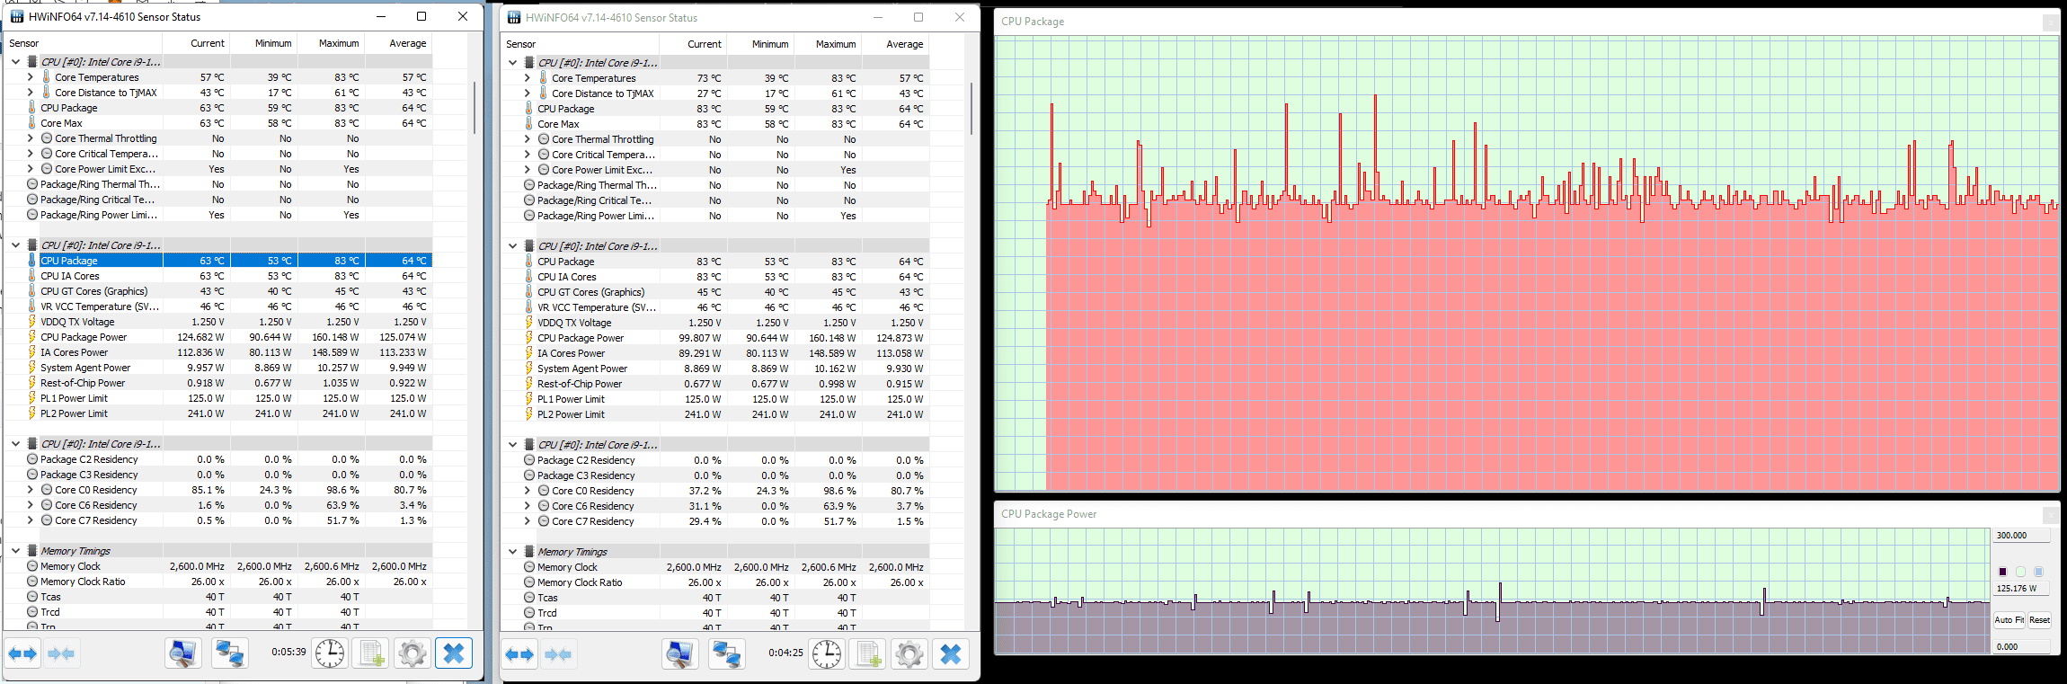The width and height of the screenshot is (2067, 684).
Task: Select Rest-of-Chip Power row in 0:04:25 window
Action: 715,384
